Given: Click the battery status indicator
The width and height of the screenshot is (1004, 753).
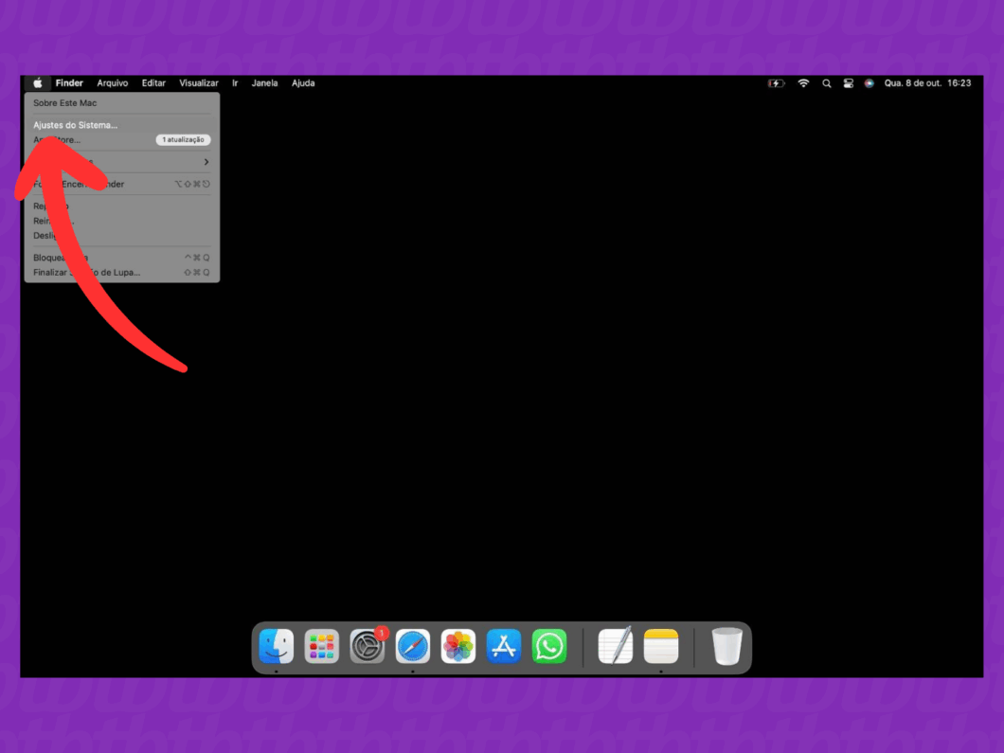Looking at the screenshot, I should click(x=776, y=83).
